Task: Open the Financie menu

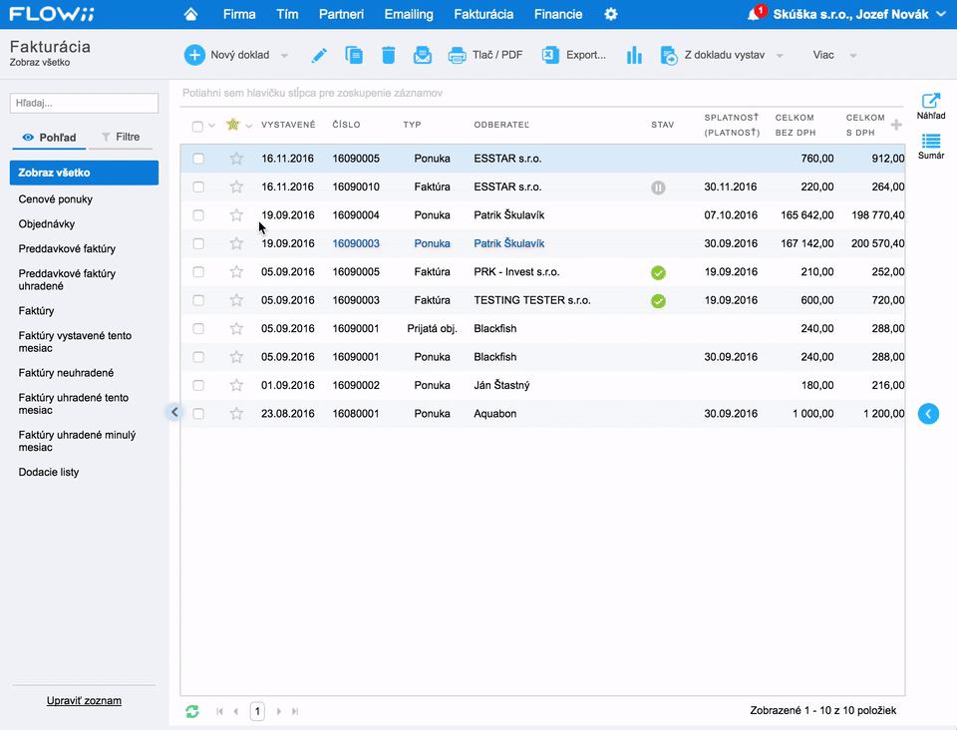Action: point(558,14)
